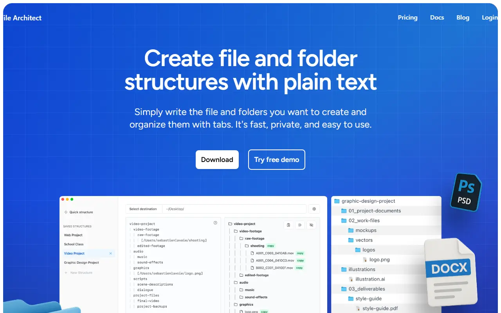This screenshot has width=501, height=313.
Task: Click the copy badge on B002_C001_0410EF.mov
Action: (x=299, y=268)
